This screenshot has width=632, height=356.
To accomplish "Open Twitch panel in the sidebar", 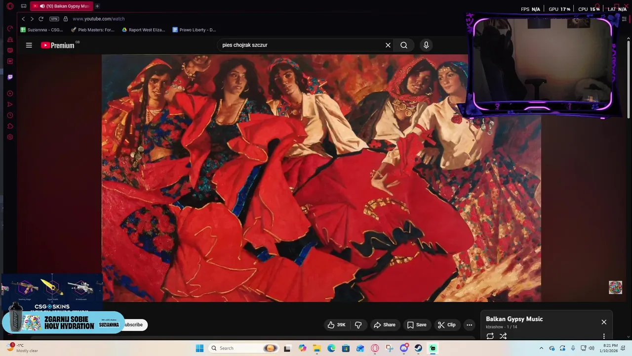I will pos(10,77).
